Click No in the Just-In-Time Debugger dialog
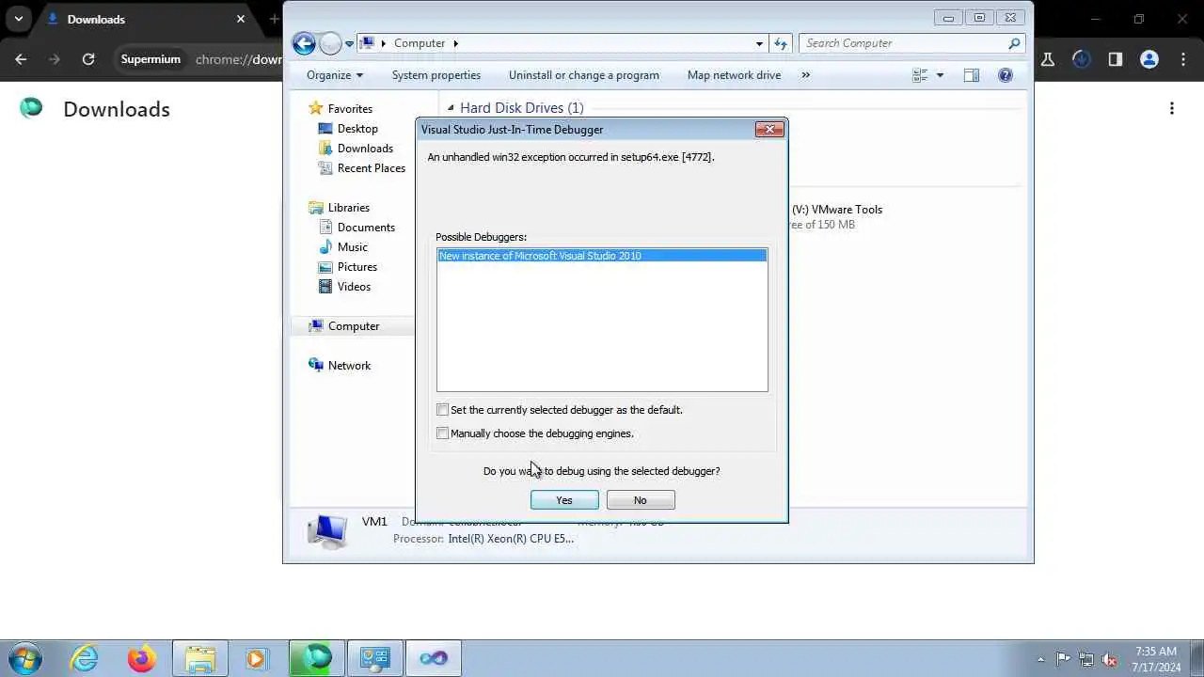 [x=641, y=500]
